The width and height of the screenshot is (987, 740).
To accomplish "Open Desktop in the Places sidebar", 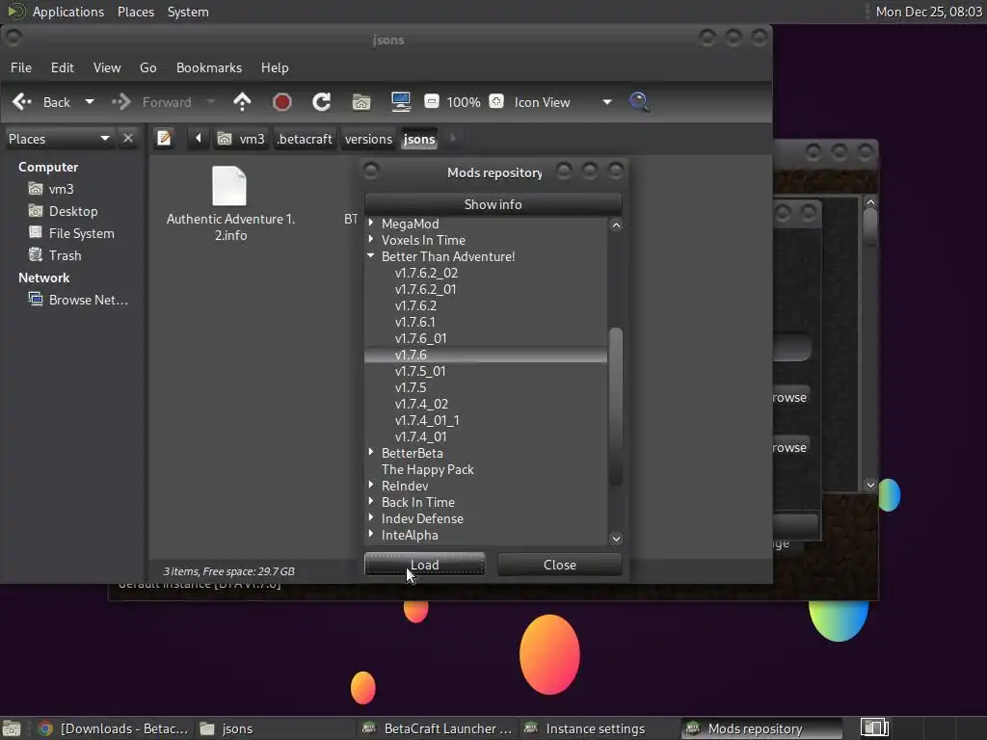I will pyautogui.click(x=73, y=211).
